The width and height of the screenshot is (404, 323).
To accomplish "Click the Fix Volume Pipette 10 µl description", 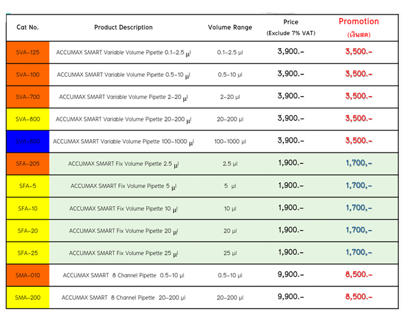I will [123, 209].
